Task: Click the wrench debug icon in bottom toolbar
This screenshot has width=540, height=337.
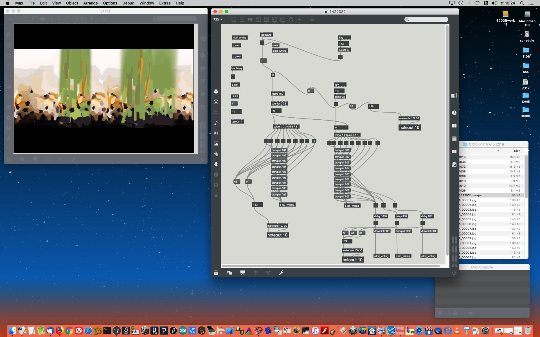Action: (281, 273)
